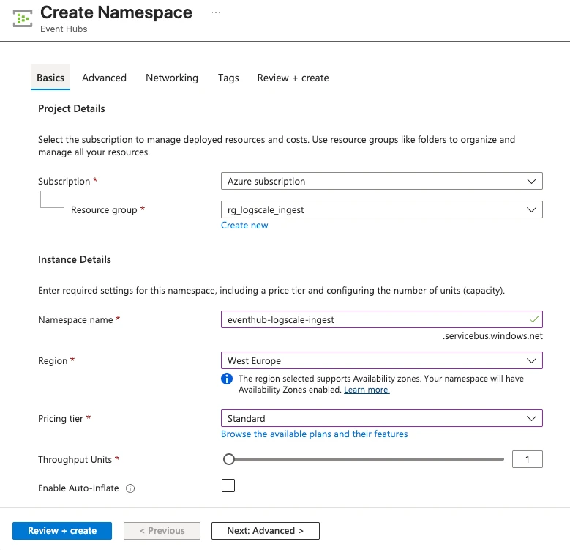570x550 pixels.
Task: Open the Resource group dropdown
Action: tap(382, 209)
